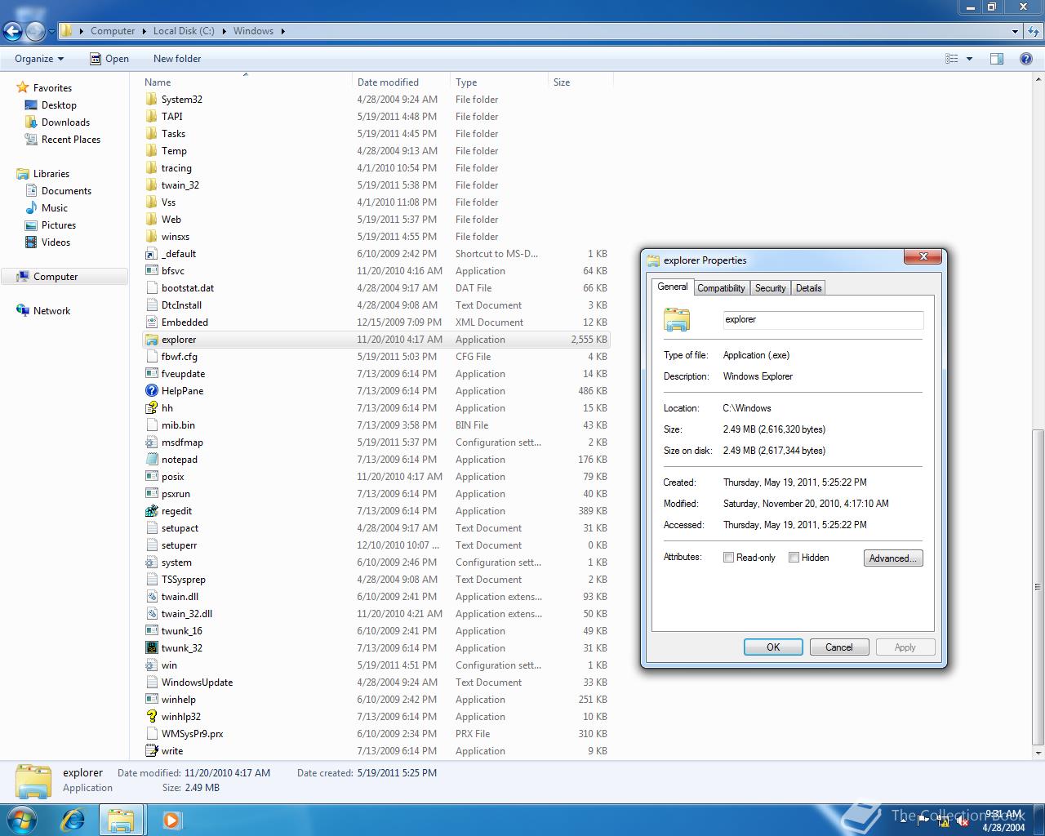
Task: Click the Videos library icon
Action: (31, 242)
